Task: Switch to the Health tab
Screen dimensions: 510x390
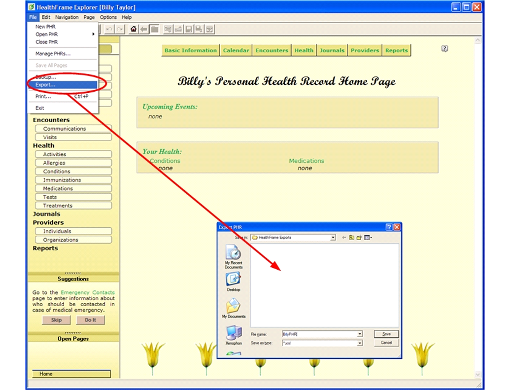Action: (304, 50)
